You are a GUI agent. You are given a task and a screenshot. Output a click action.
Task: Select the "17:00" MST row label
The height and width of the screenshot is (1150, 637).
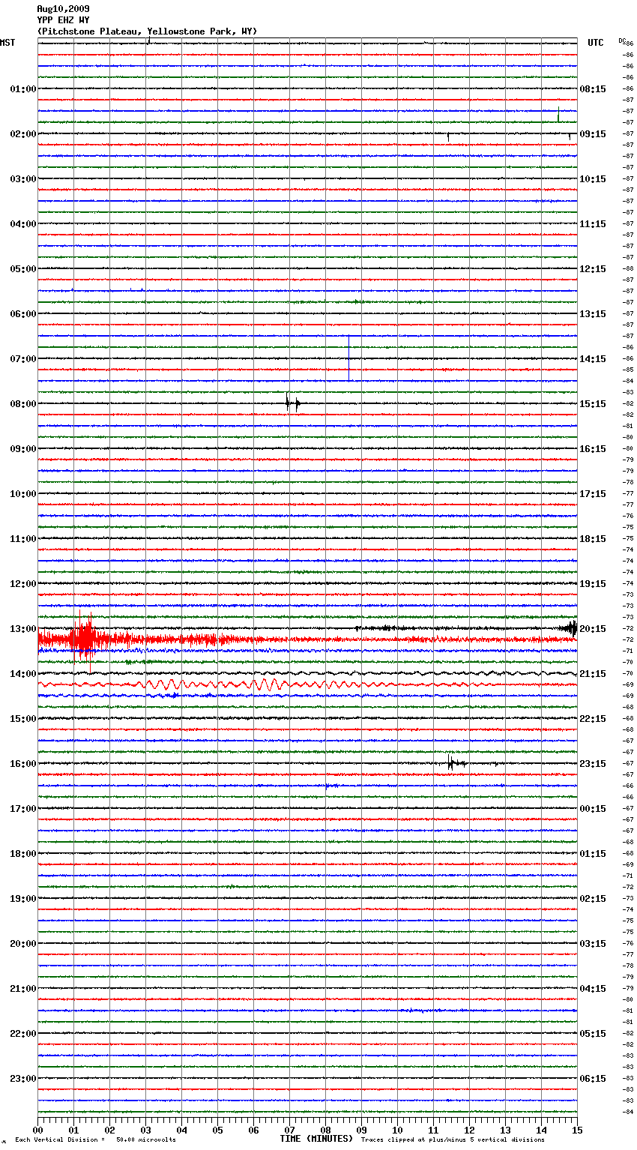click(x=23, y=809)
